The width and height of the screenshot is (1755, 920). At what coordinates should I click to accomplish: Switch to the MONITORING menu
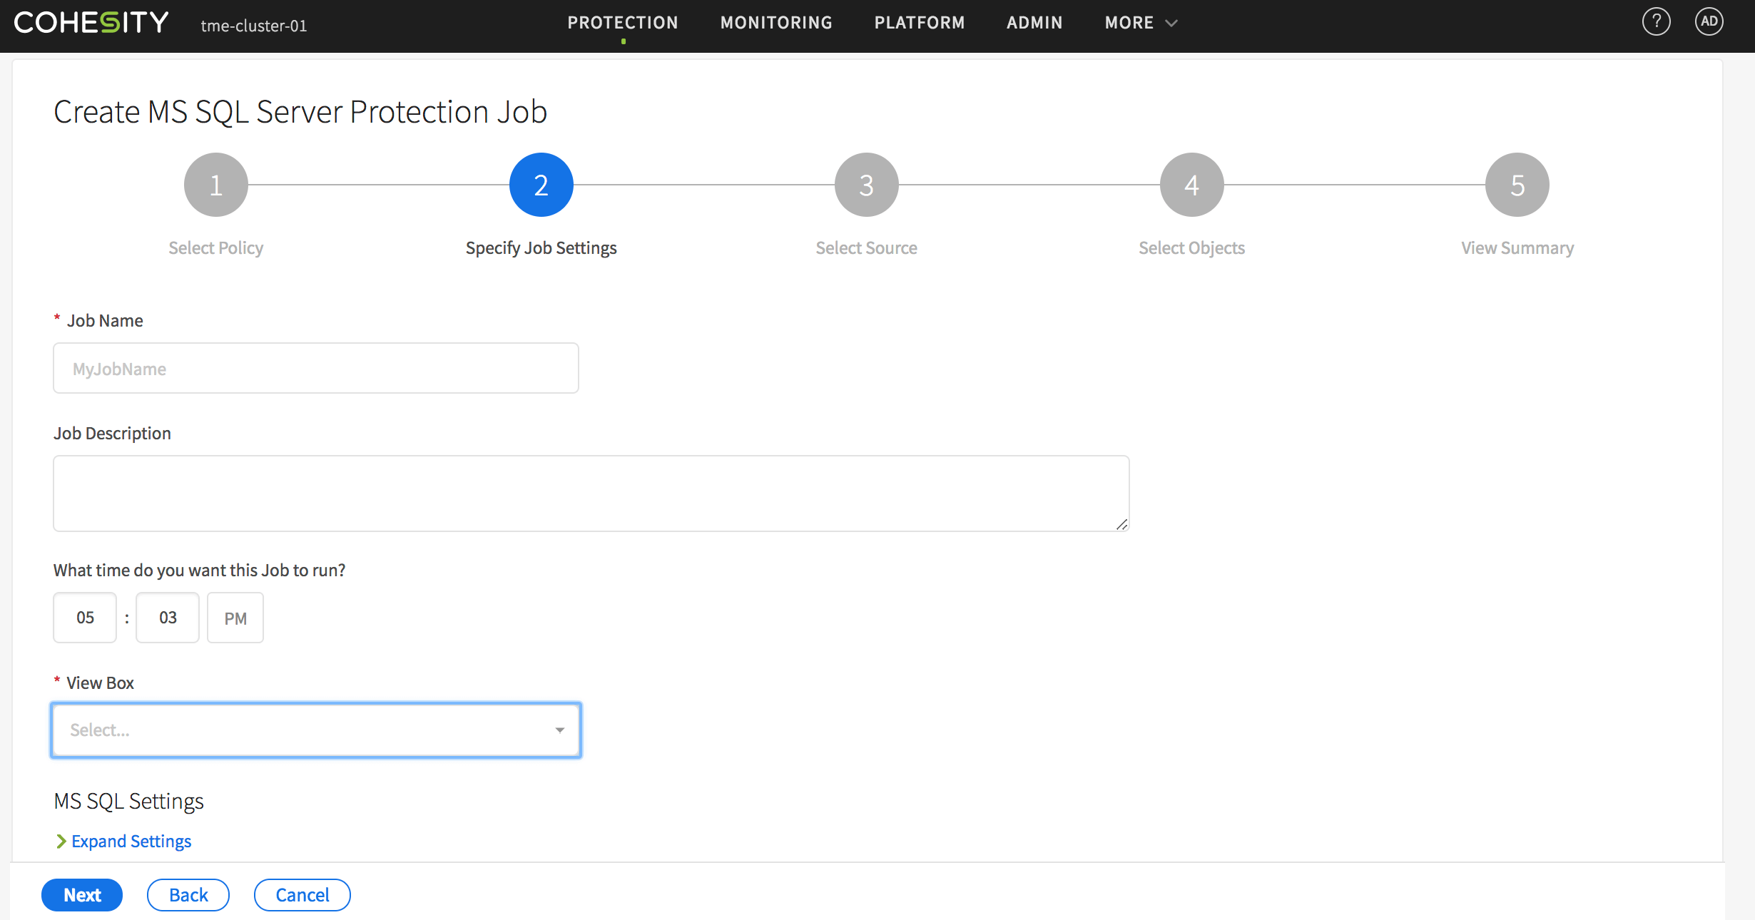point(776,23)
